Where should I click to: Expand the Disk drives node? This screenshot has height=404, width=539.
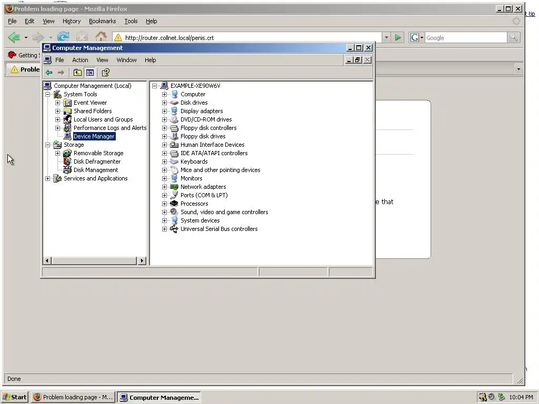pyautogui.click(x=164, y=103)
